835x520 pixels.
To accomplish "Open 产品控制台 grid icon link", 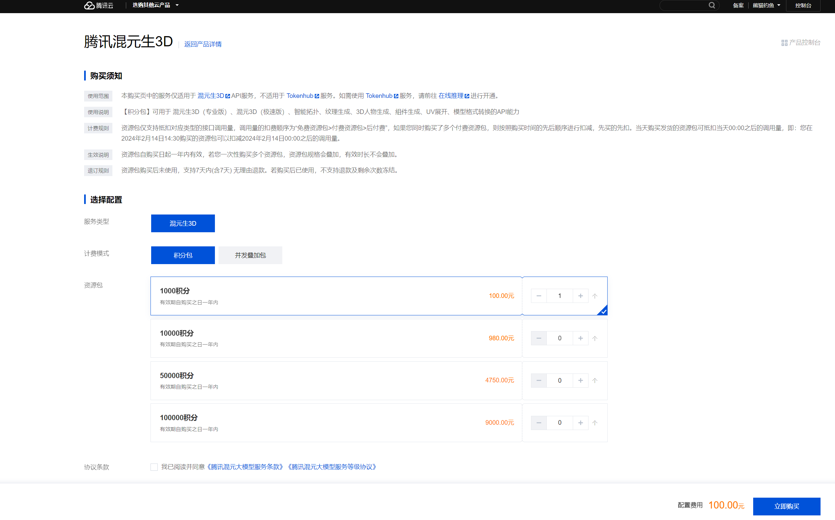I will pyautogui.click(x=800, y=43).
